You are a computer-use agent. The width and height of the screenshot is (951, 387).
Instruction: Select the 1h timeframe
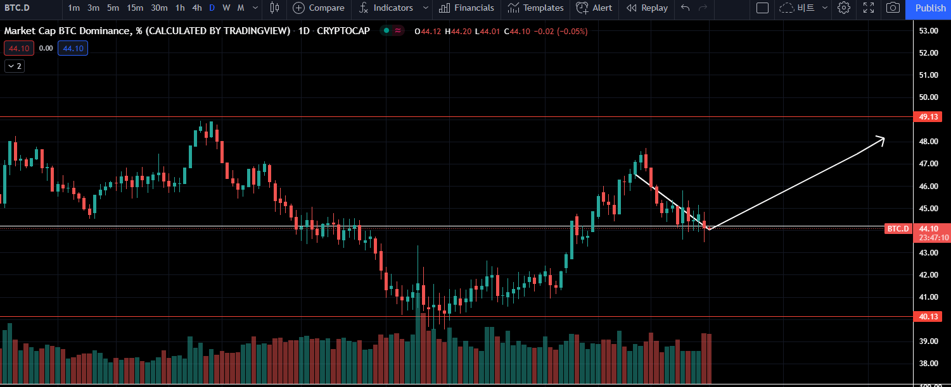coord(181,8)
